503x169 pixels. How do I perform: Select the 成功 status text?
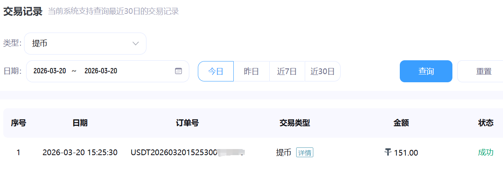(x=486, y=153)
